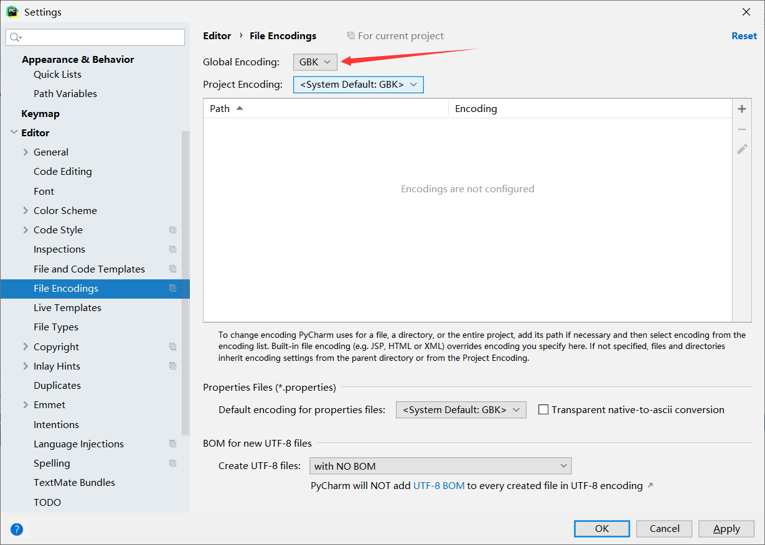Click the Apply button

pyautogui.click(x=726, y=528)
